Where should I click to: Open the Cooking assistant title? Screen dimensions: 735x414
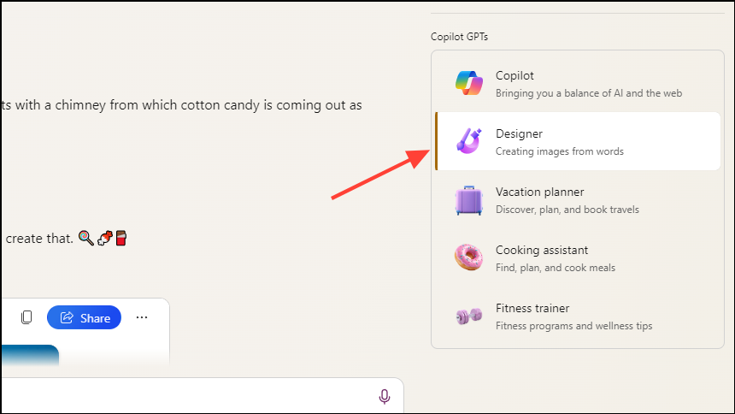[541, 250]
